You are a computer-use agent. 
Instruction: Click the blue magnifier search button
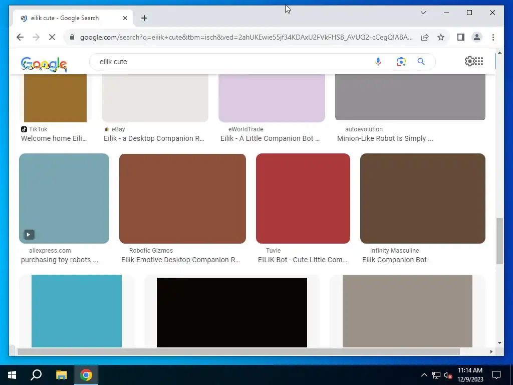click(x=421, y=62)
